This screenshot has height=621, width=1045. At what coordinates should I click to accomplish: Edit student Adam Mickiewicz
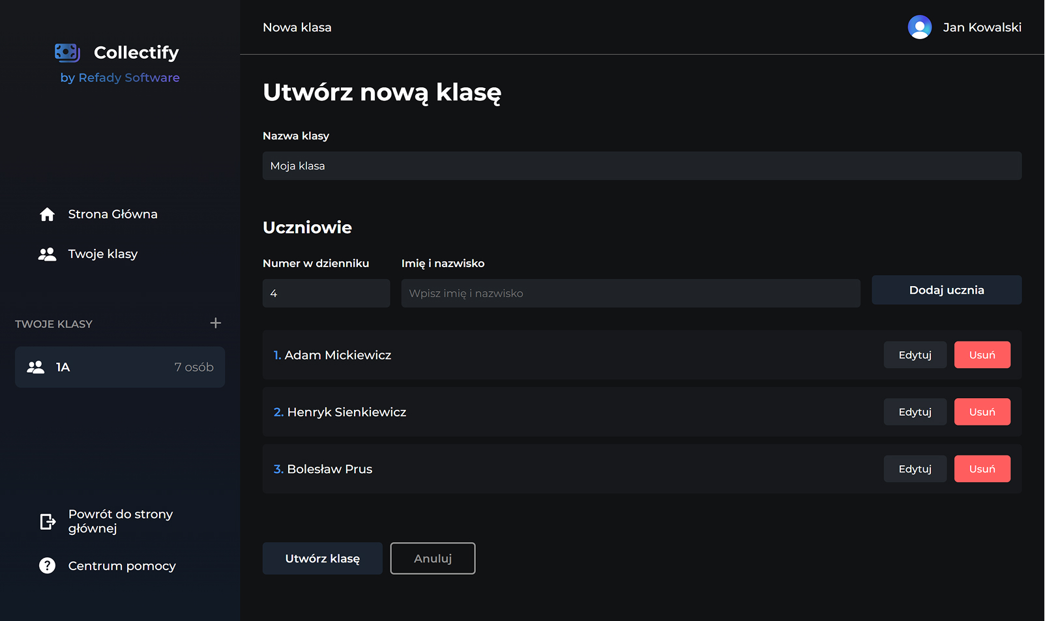tap(915, 355)
